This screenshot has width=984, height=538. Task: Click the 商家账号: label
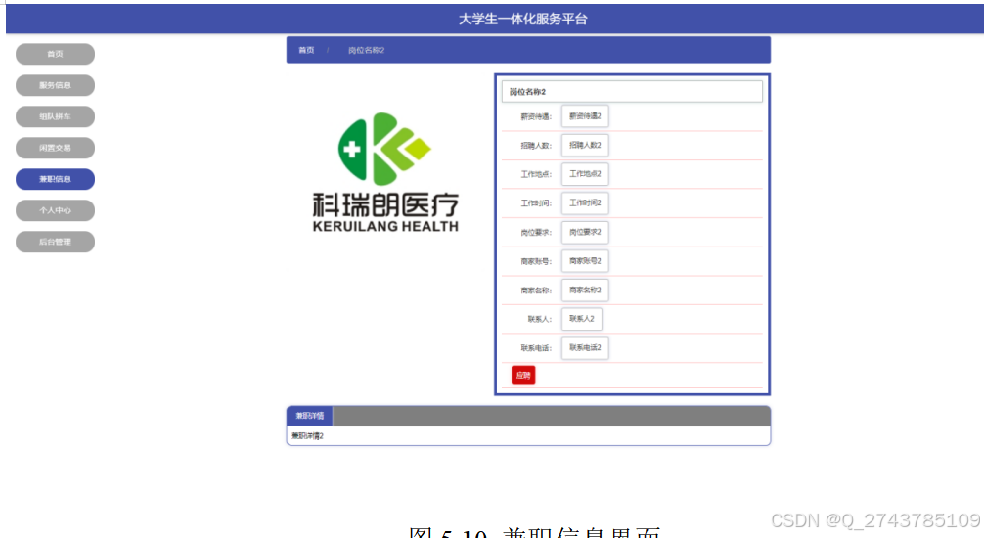[x=536, y=262]
